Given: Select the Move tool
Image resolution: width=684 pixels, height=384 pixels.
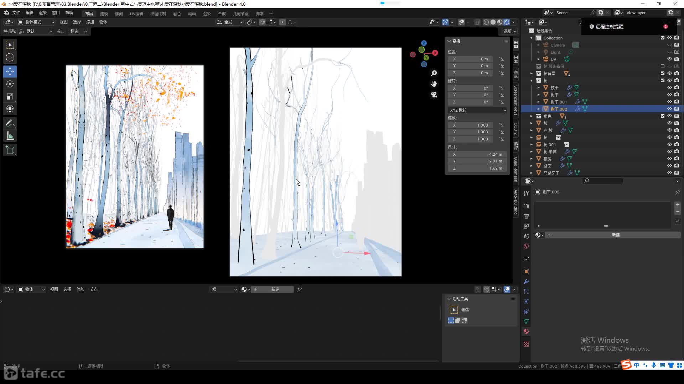Looking at the screenshot, I should (x=10, y=71).
